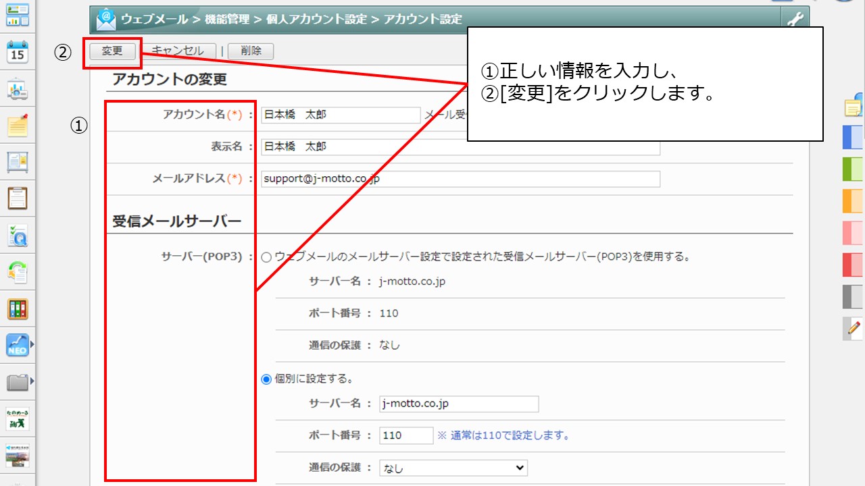Select the blue color swatch on right
Screen dimensions: 865x486
[853, 137]
